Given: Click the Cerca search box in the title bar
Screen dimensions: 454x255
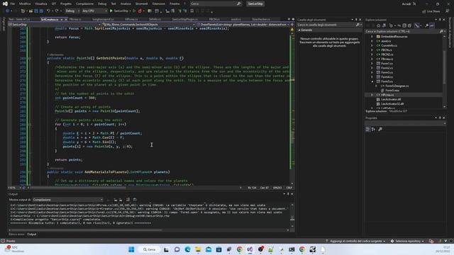Looking at the screenshot, I should coord(216,4).
